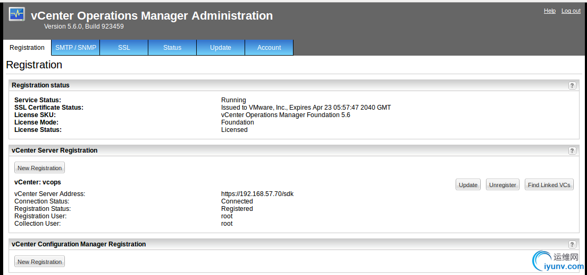Go to the Update tab
This screenshot has height=275, width=587.
coord(221,48)
